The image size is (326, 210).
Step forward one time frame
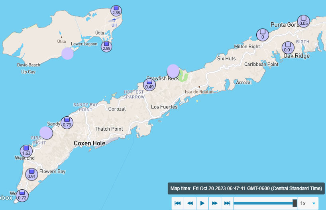click(215, 203)
